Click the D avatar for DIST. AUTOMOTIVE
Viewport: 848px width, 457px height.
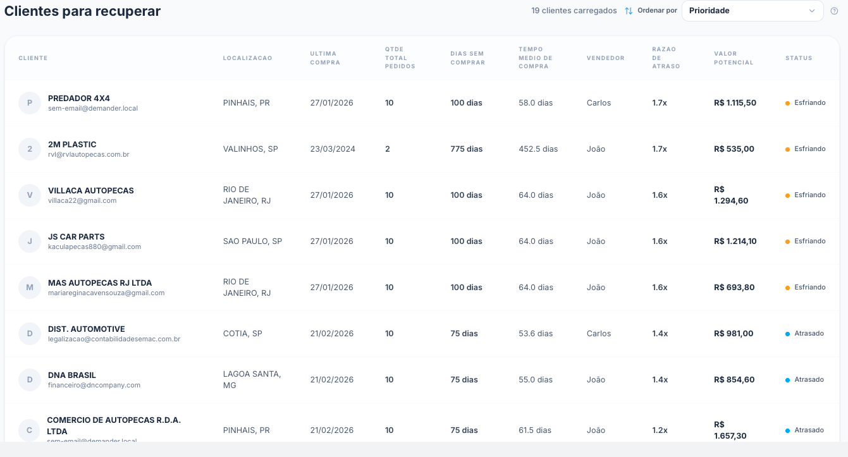30,334
